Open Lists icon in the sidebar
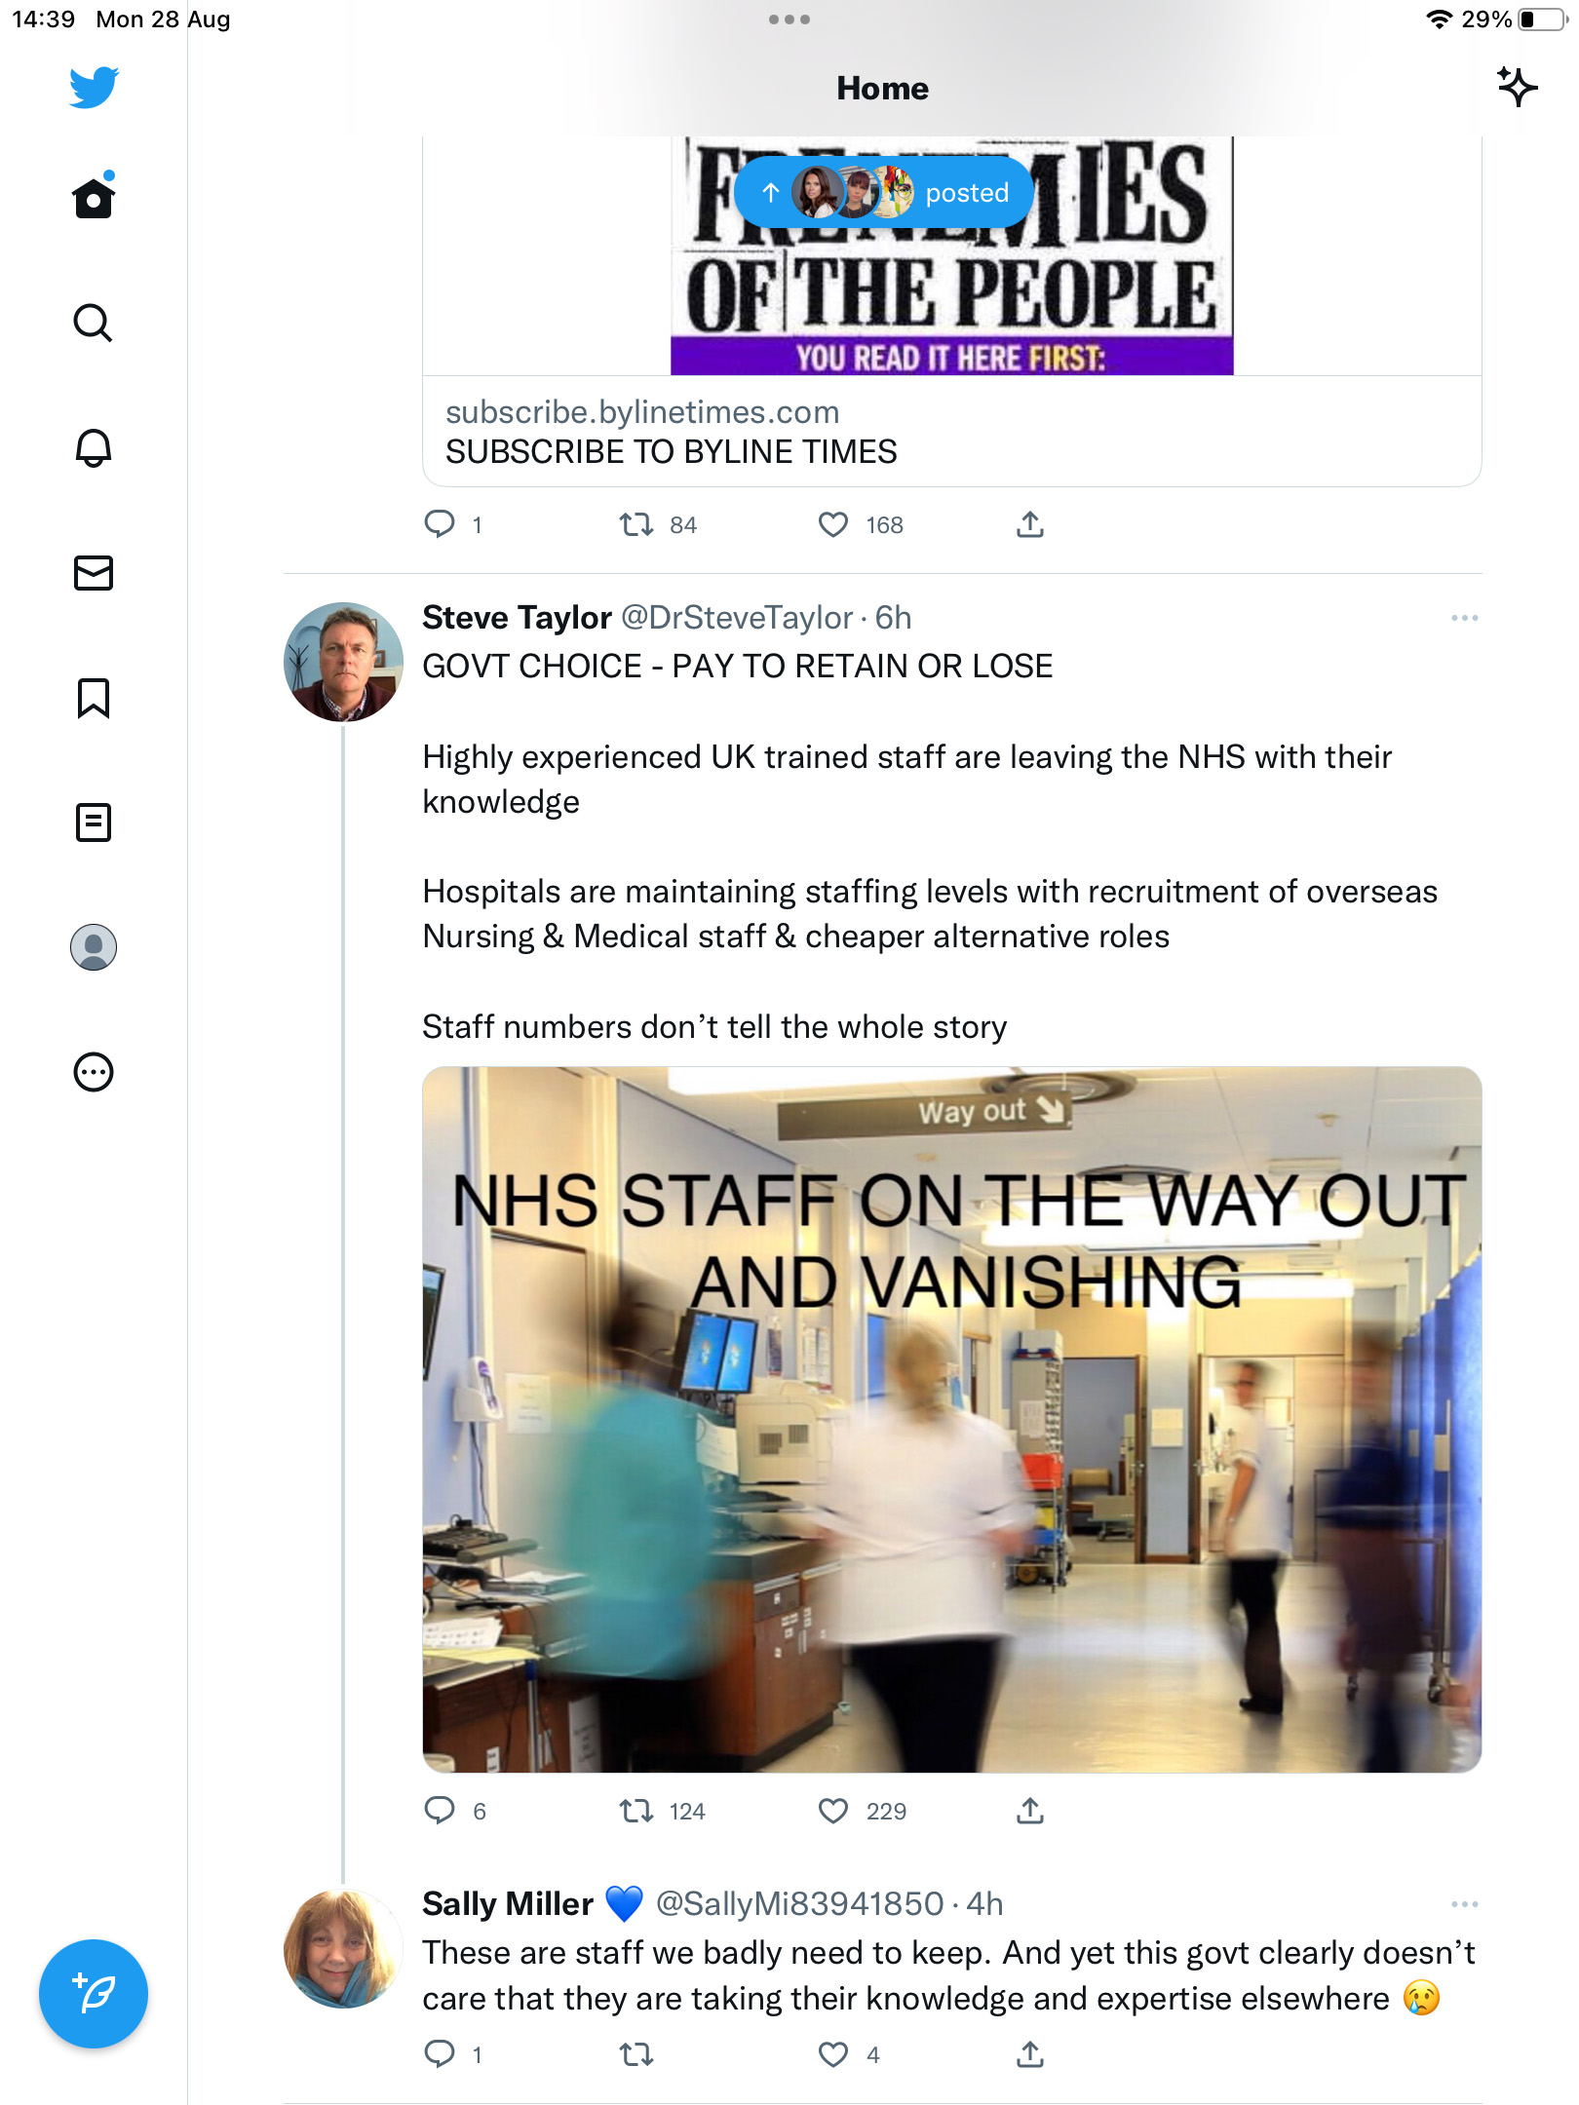 93,823
